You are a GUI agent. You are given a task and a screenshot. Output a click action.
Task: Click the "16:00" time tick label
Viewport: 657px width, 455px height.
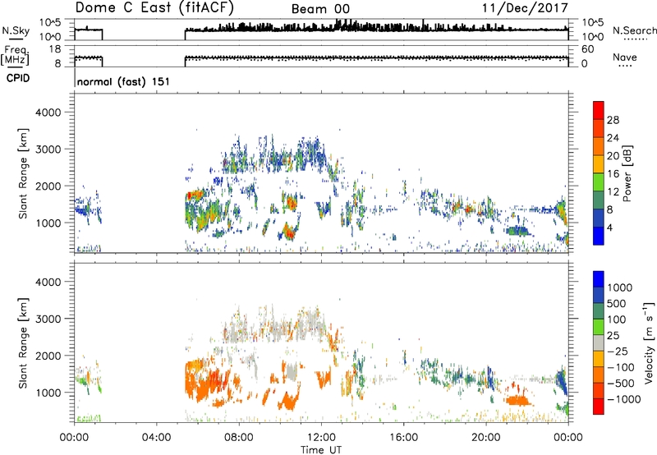[403, 438]
